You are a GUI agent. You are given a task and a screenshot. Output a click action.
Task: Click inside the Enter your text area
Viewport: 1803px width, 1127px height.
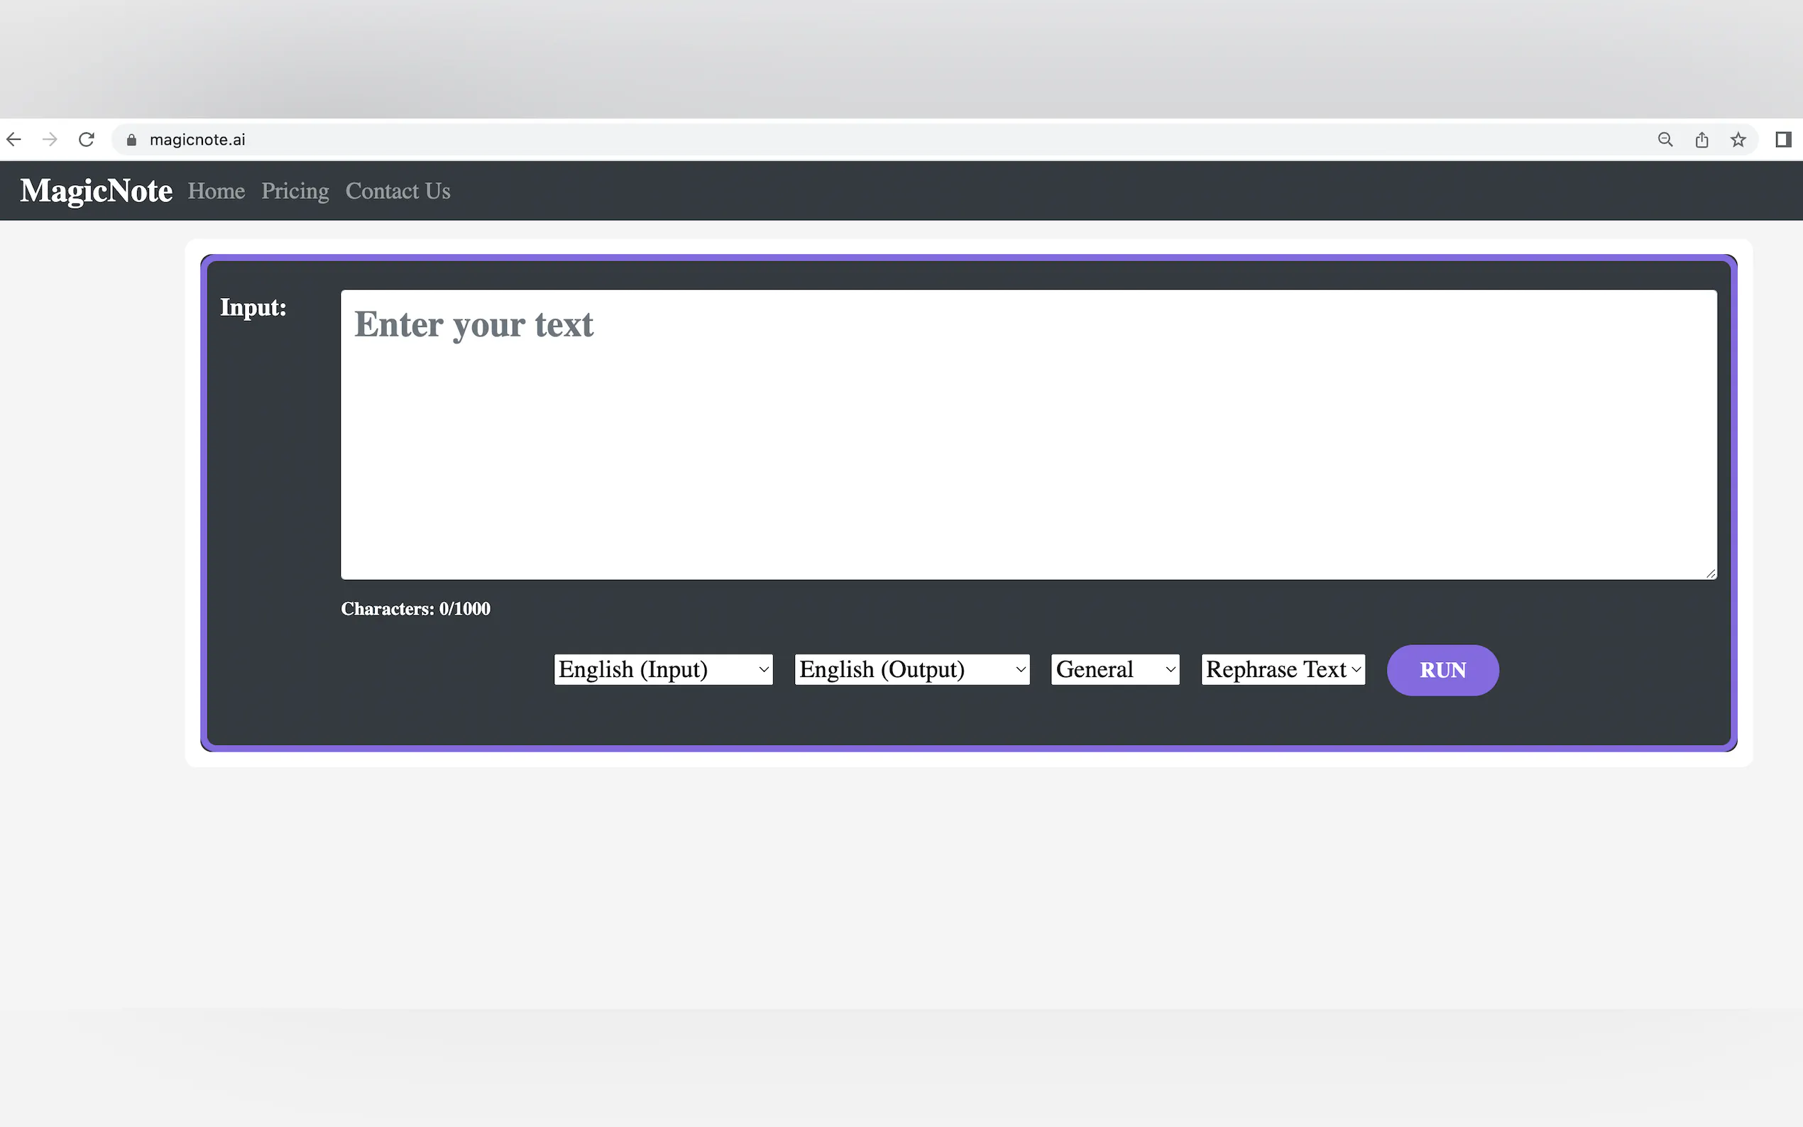point(1029,434)
